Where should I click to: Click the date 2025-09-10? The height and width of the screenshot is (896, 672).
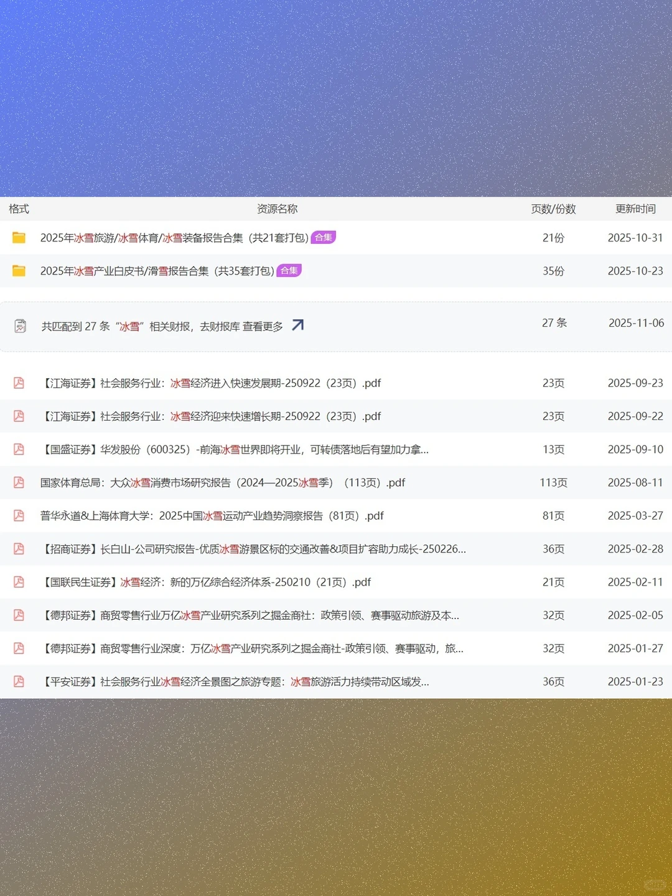[635, 449]
